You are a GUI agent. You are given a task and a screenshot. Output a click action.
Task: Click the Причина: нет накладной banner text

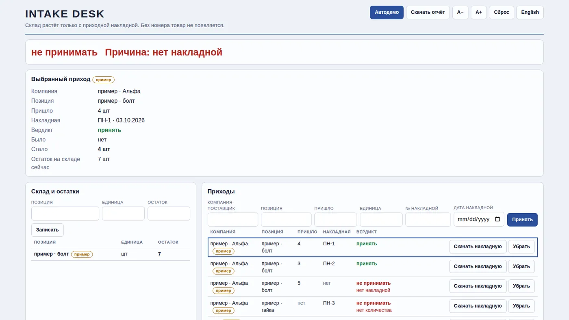pyautogui.click(x=163, y=52)
